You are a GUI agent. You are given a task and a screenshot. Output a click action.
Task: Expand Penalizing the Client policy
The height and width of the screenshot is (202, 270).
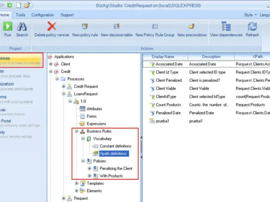click(x=89, y=168)
